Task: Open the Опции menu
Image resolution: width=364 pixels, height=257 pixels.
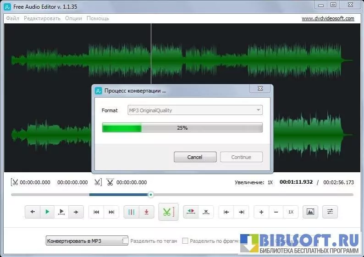Action: point(73,18)
